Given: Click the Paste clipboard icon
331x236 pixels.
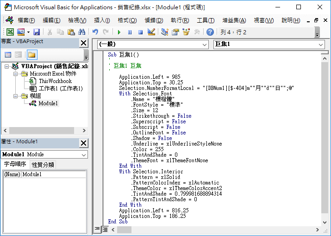Looking at the screenshot, I should coord(71,32).
